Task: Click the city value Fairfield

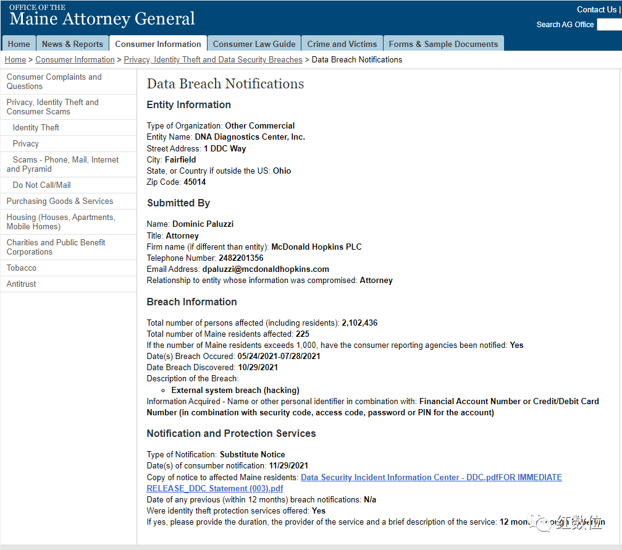Action: pyautogui.click(x=180, y=160)
